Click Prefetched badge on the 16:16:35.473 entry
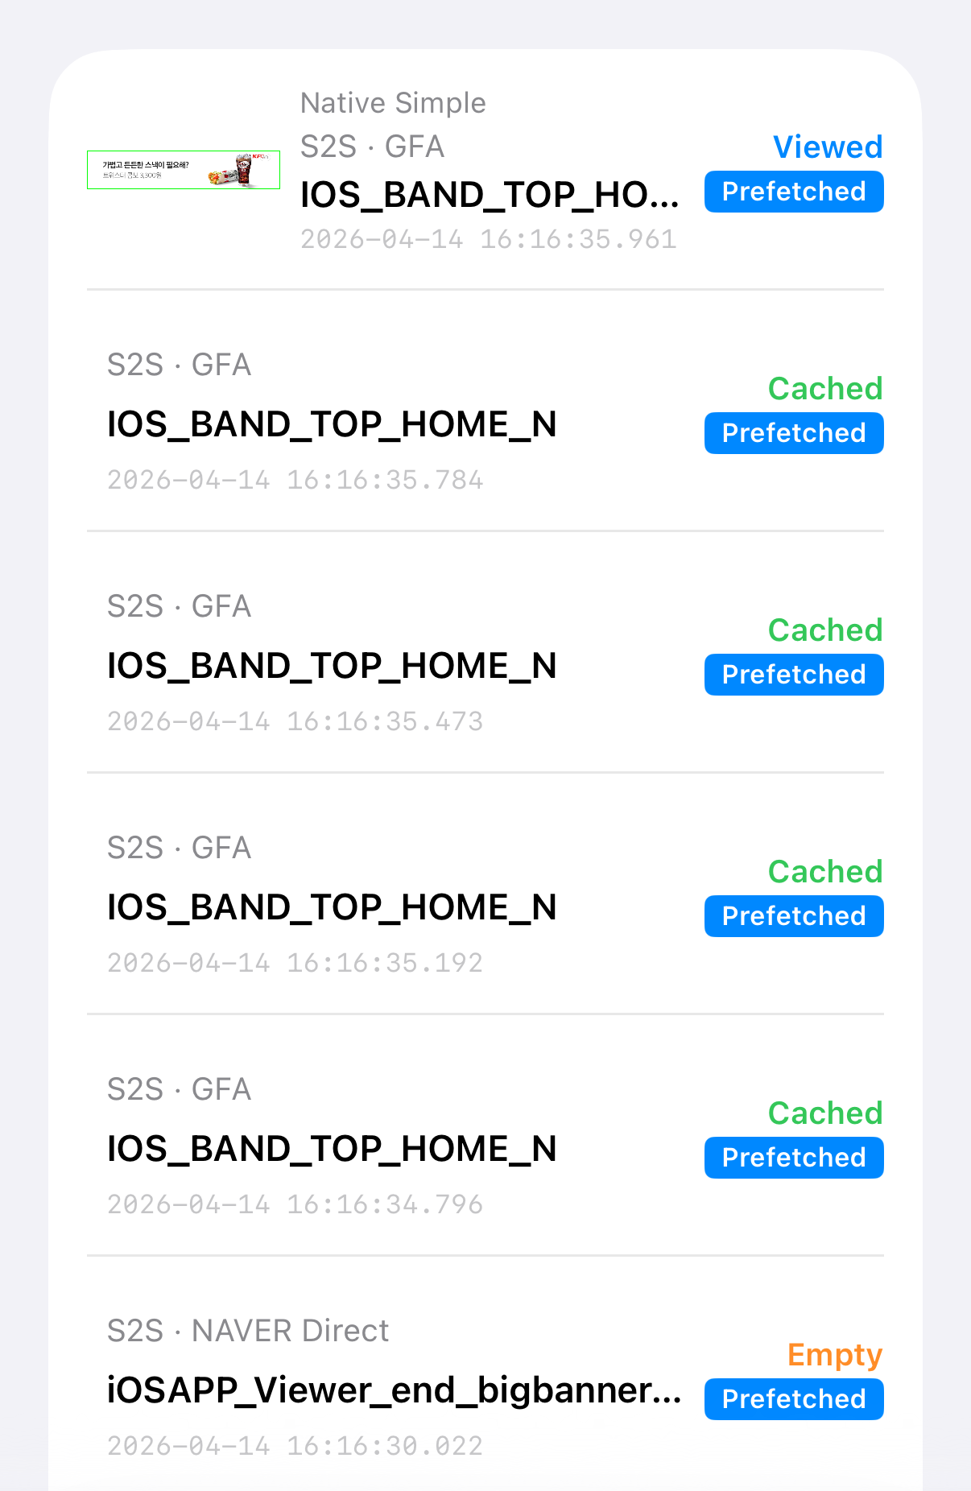This screenshot has width=971, height=1491. [793, 675]
